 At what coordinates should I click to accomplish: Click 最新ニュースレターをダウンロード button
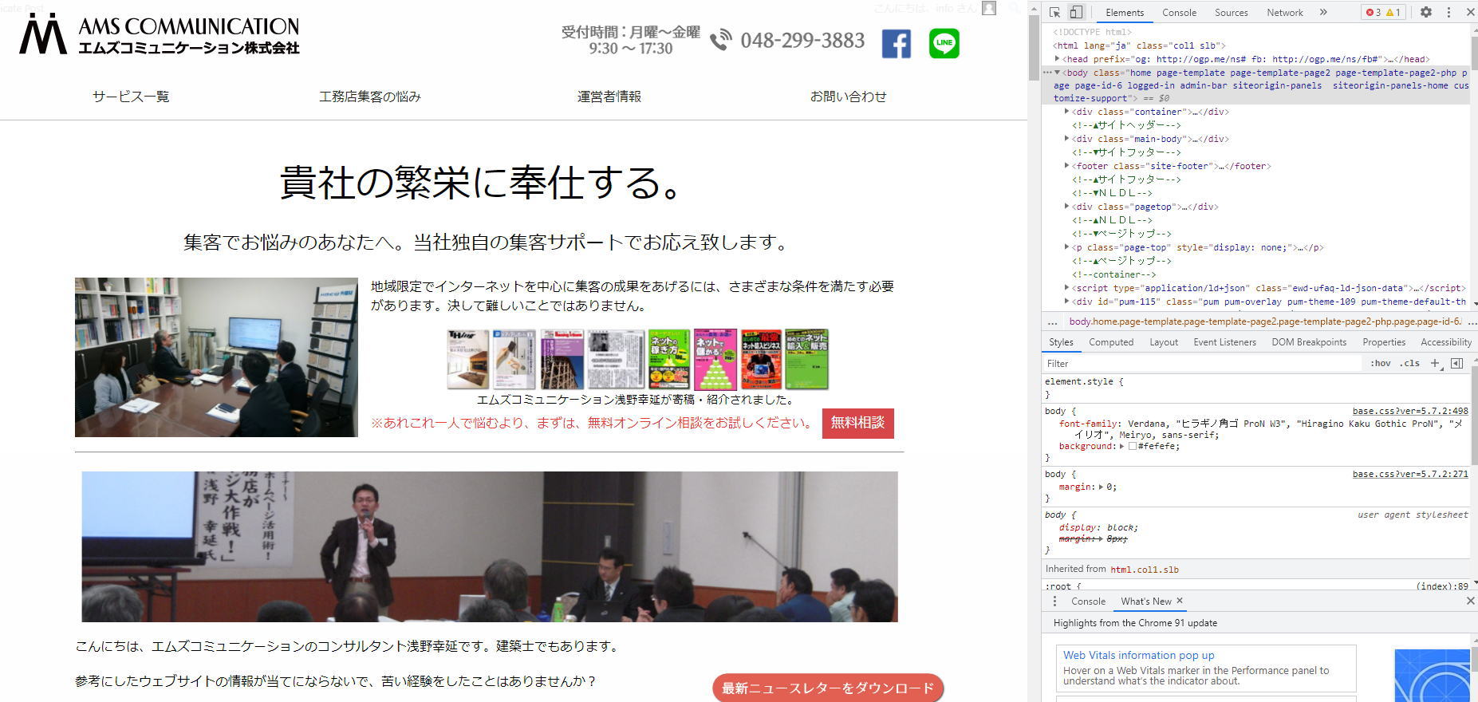[828, 688]
